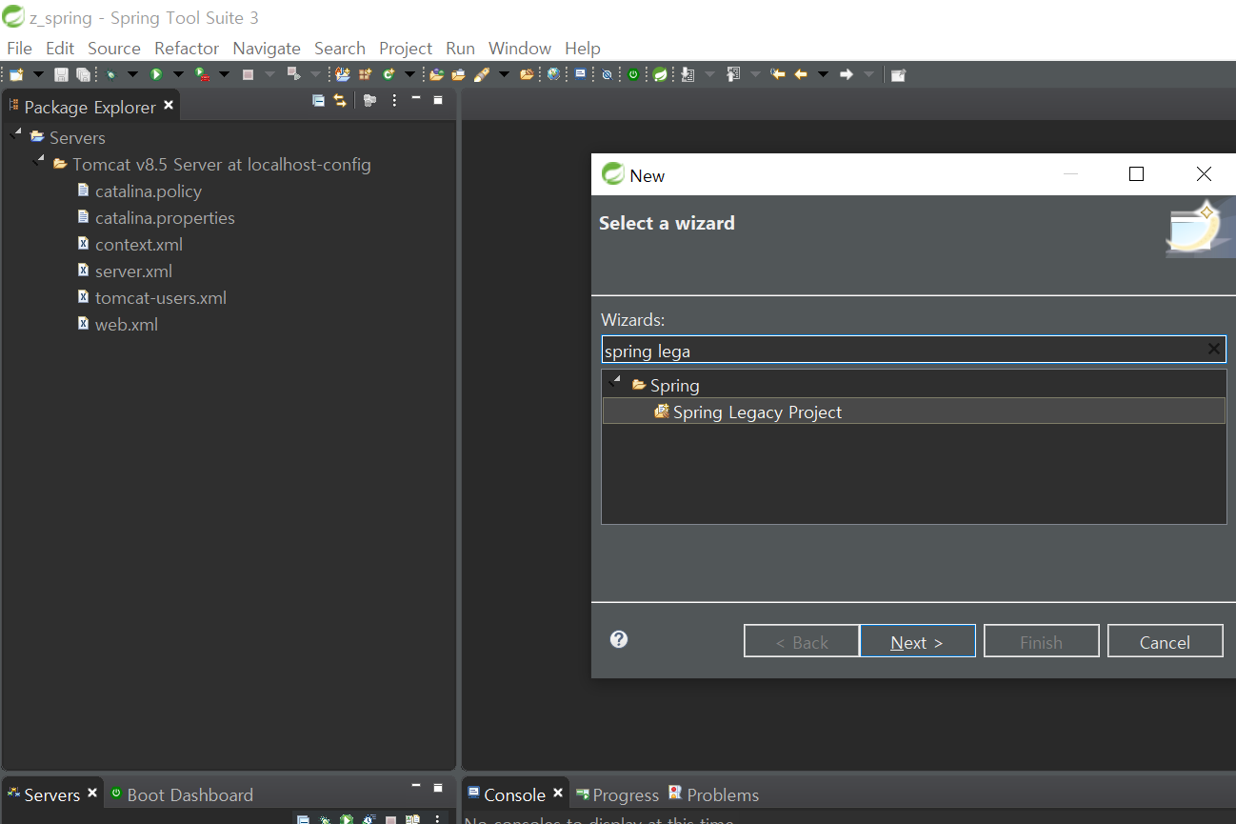This screenshot has width=1236, height=824.
Task: Click the Open Task icon
Action: [458, 74]
